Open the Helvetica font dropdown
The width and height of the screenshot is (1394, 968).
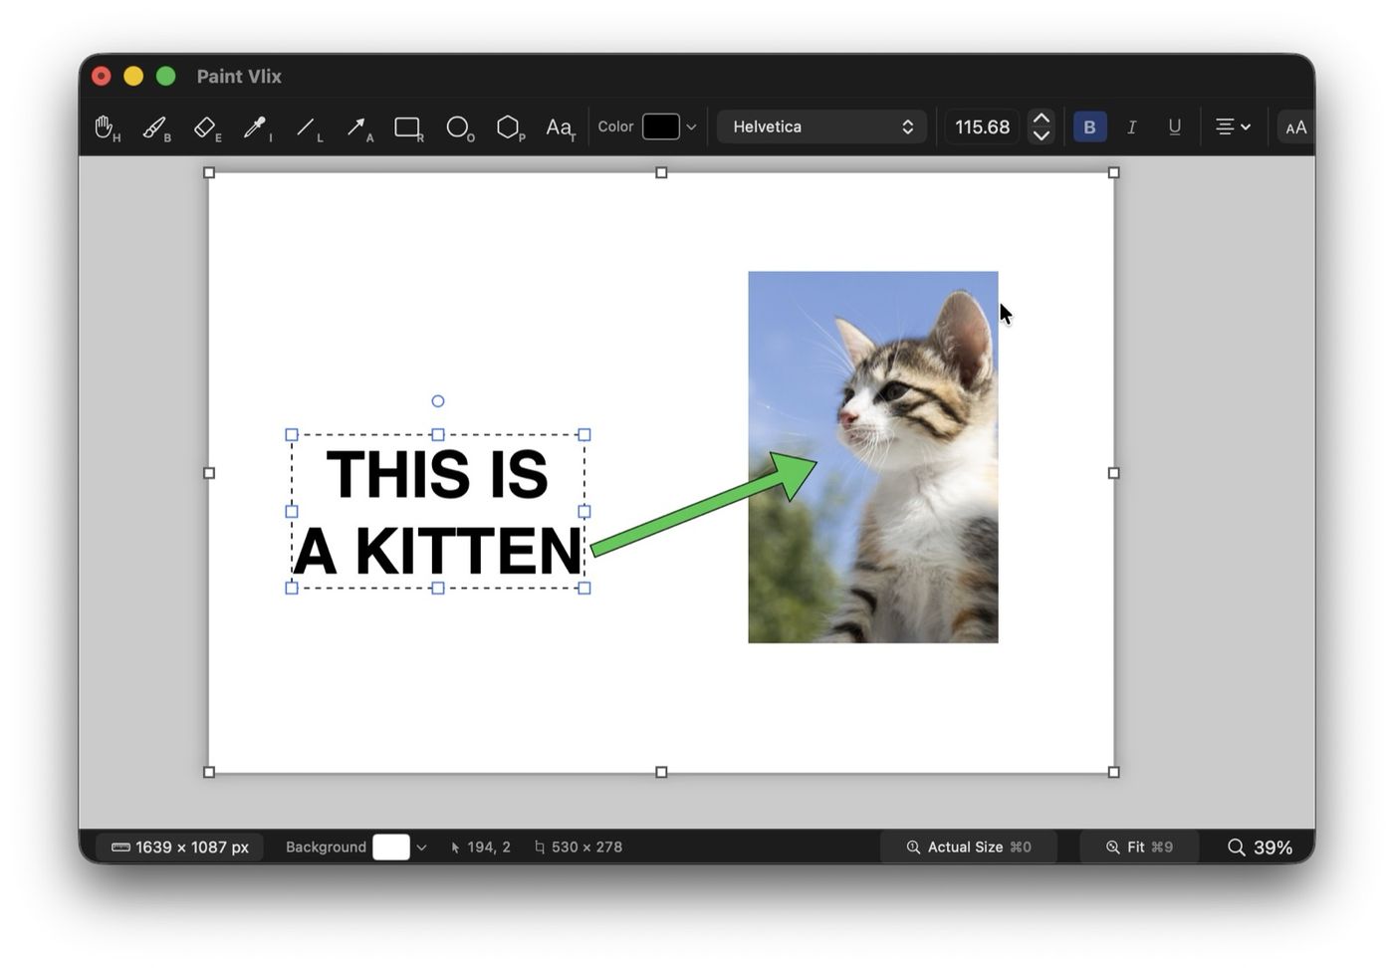pyautogui.click(x=821, y=126)
